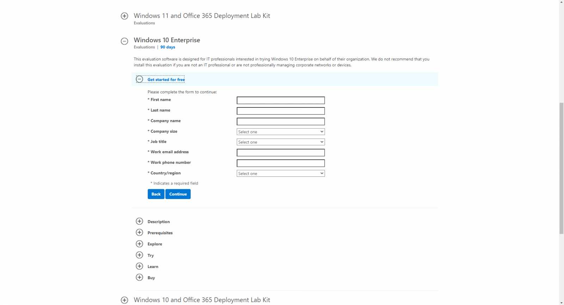
Task: Open the Country/region dropdown
Action: tap(281, 173)
